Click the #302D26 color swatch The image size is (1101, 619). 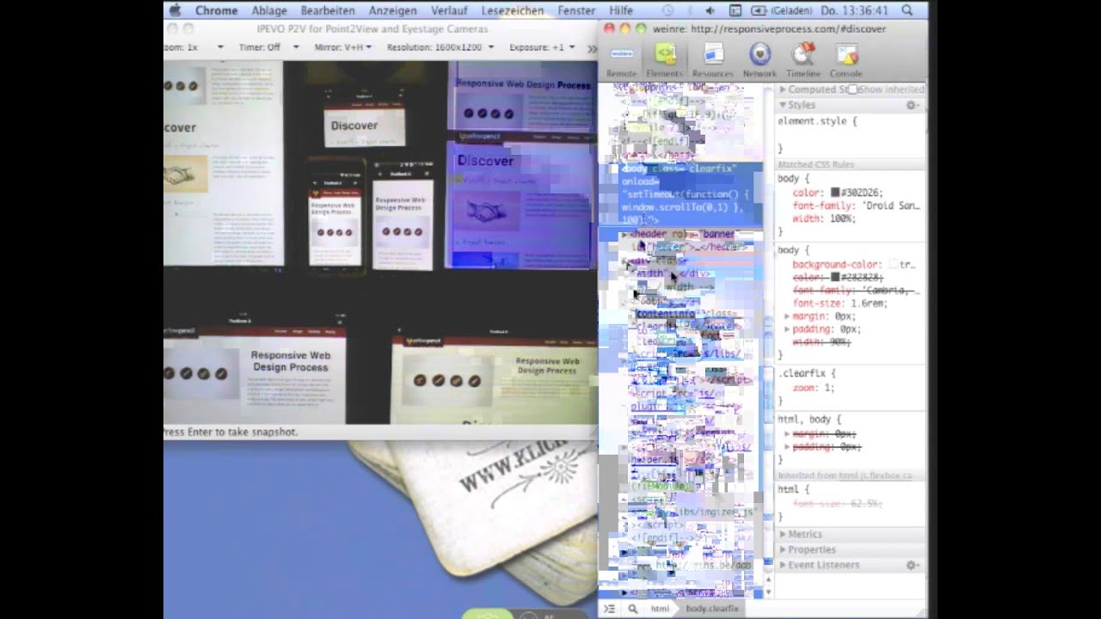tap(834, 193)
